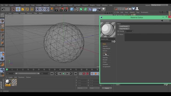Select the Sketch Mat material thumbnail
The image size is (171, 96).
[x=8, y=82]
